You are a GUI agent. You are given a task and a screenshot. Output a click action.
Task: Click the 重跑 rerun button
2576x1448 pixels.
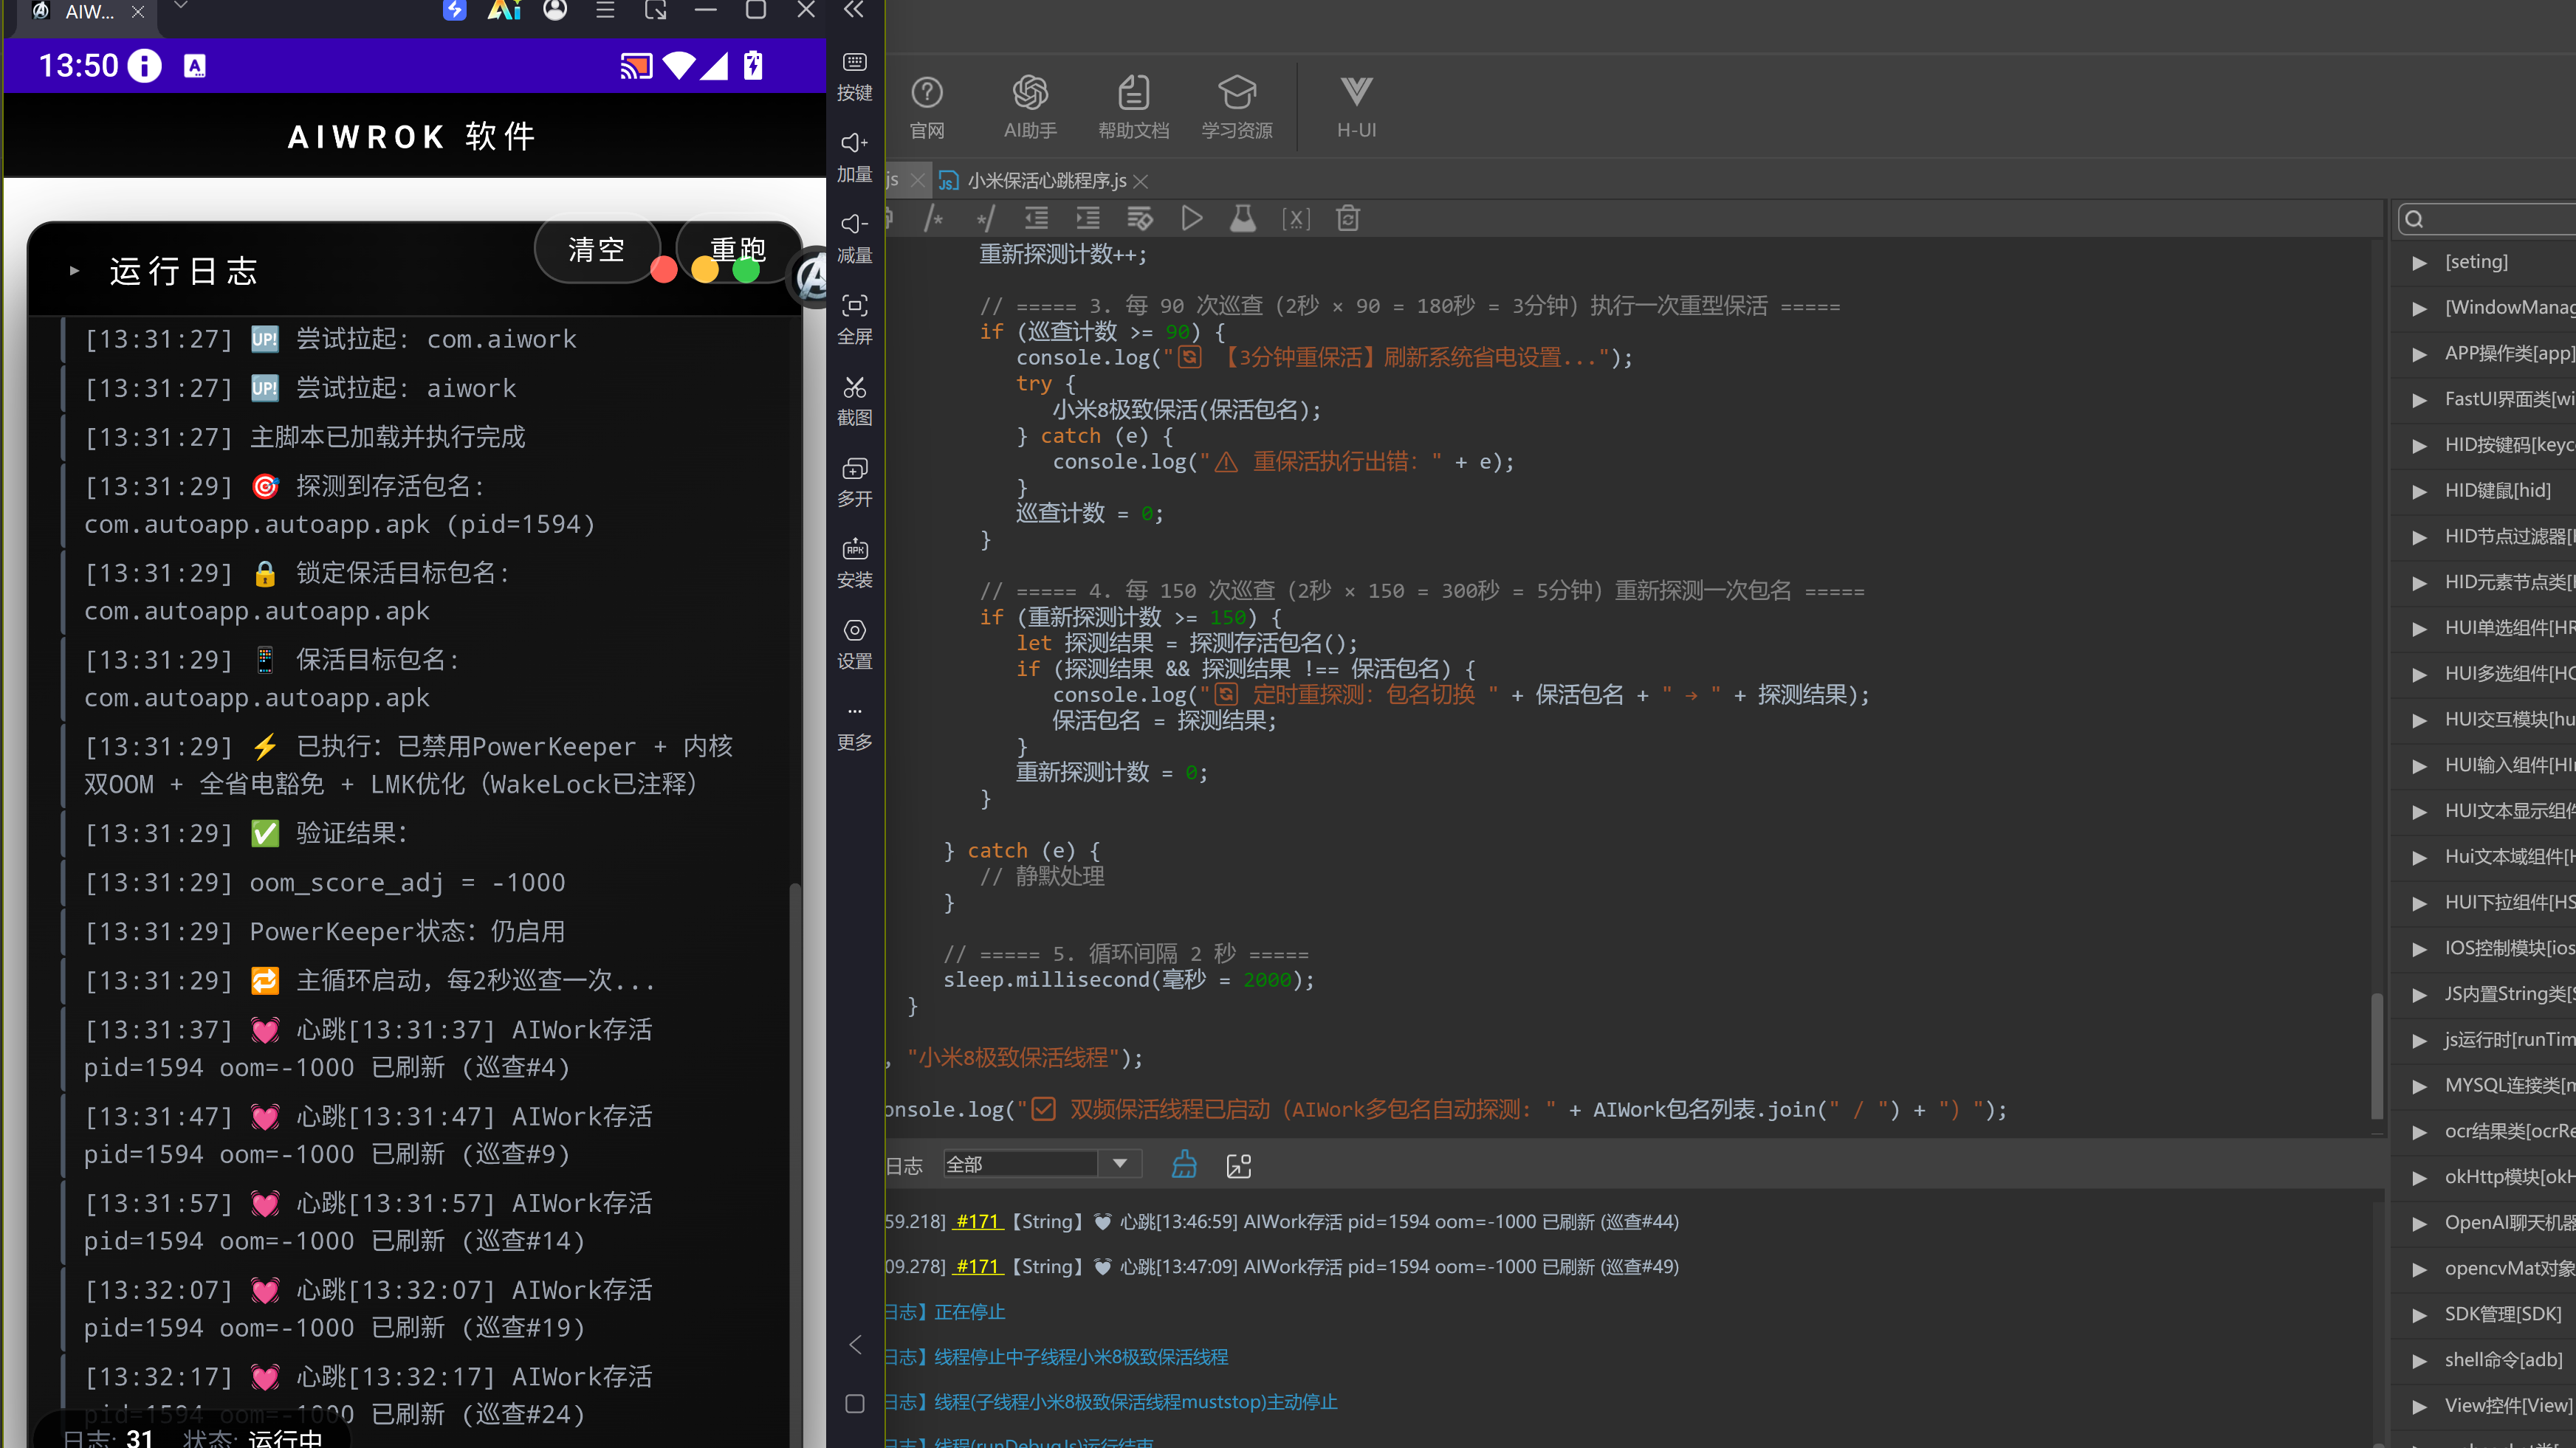click(738, 250)
